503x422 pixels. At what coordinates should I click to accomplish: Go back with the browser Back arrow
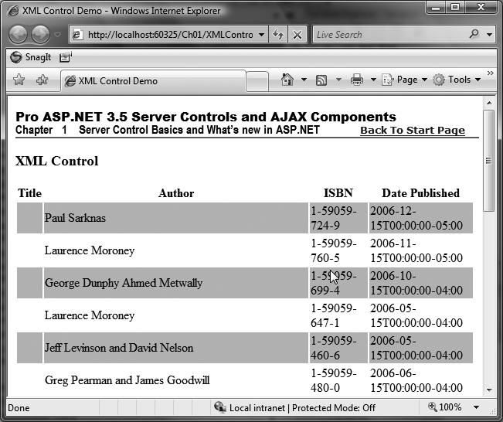[18, 34]
